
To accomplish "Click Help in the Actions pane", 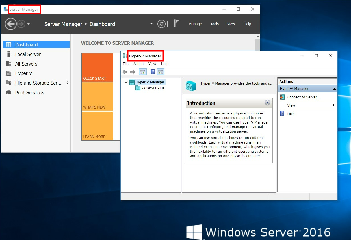I will pyautogui.click(x=291, y=114).
